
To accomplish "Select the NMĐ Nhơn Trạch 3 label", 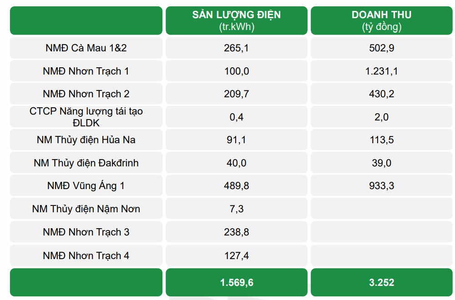I will (86, 232).
